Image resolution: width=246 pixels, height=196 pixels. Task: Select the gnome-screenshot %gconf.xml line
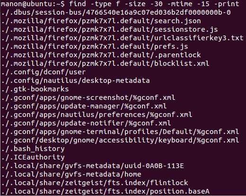88,98
